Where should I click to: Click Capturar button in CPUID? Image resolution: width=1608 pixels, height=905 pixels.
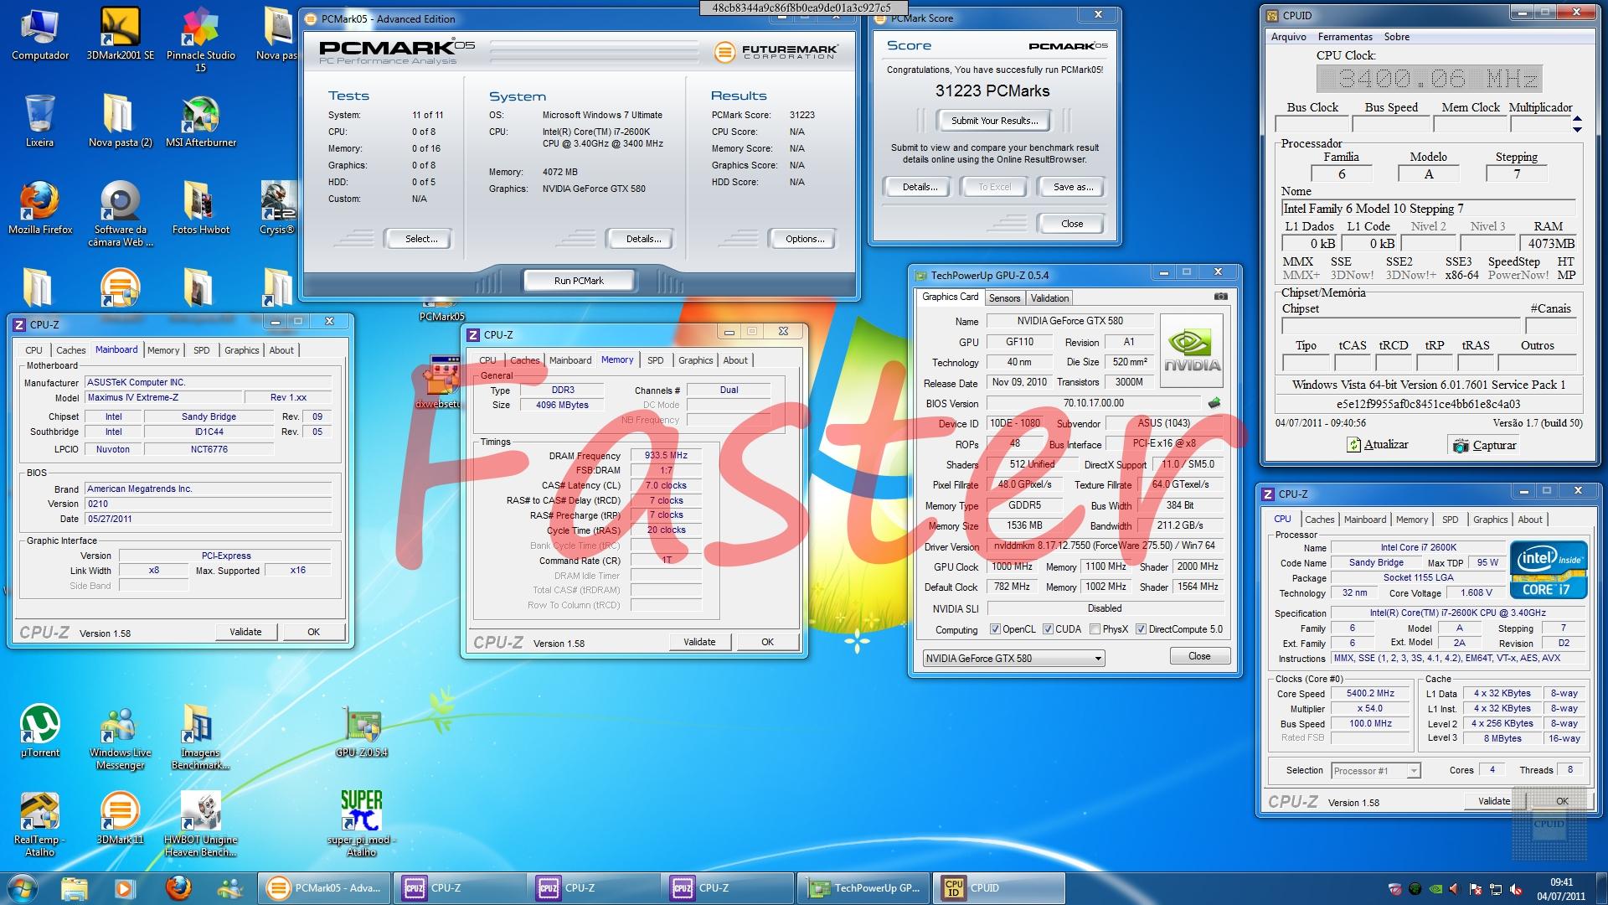[1485, 445]
